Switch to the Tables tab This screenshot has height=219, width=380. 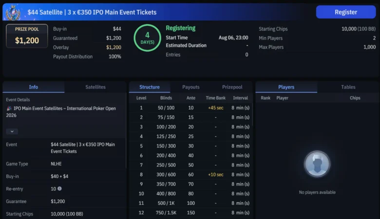348,87
